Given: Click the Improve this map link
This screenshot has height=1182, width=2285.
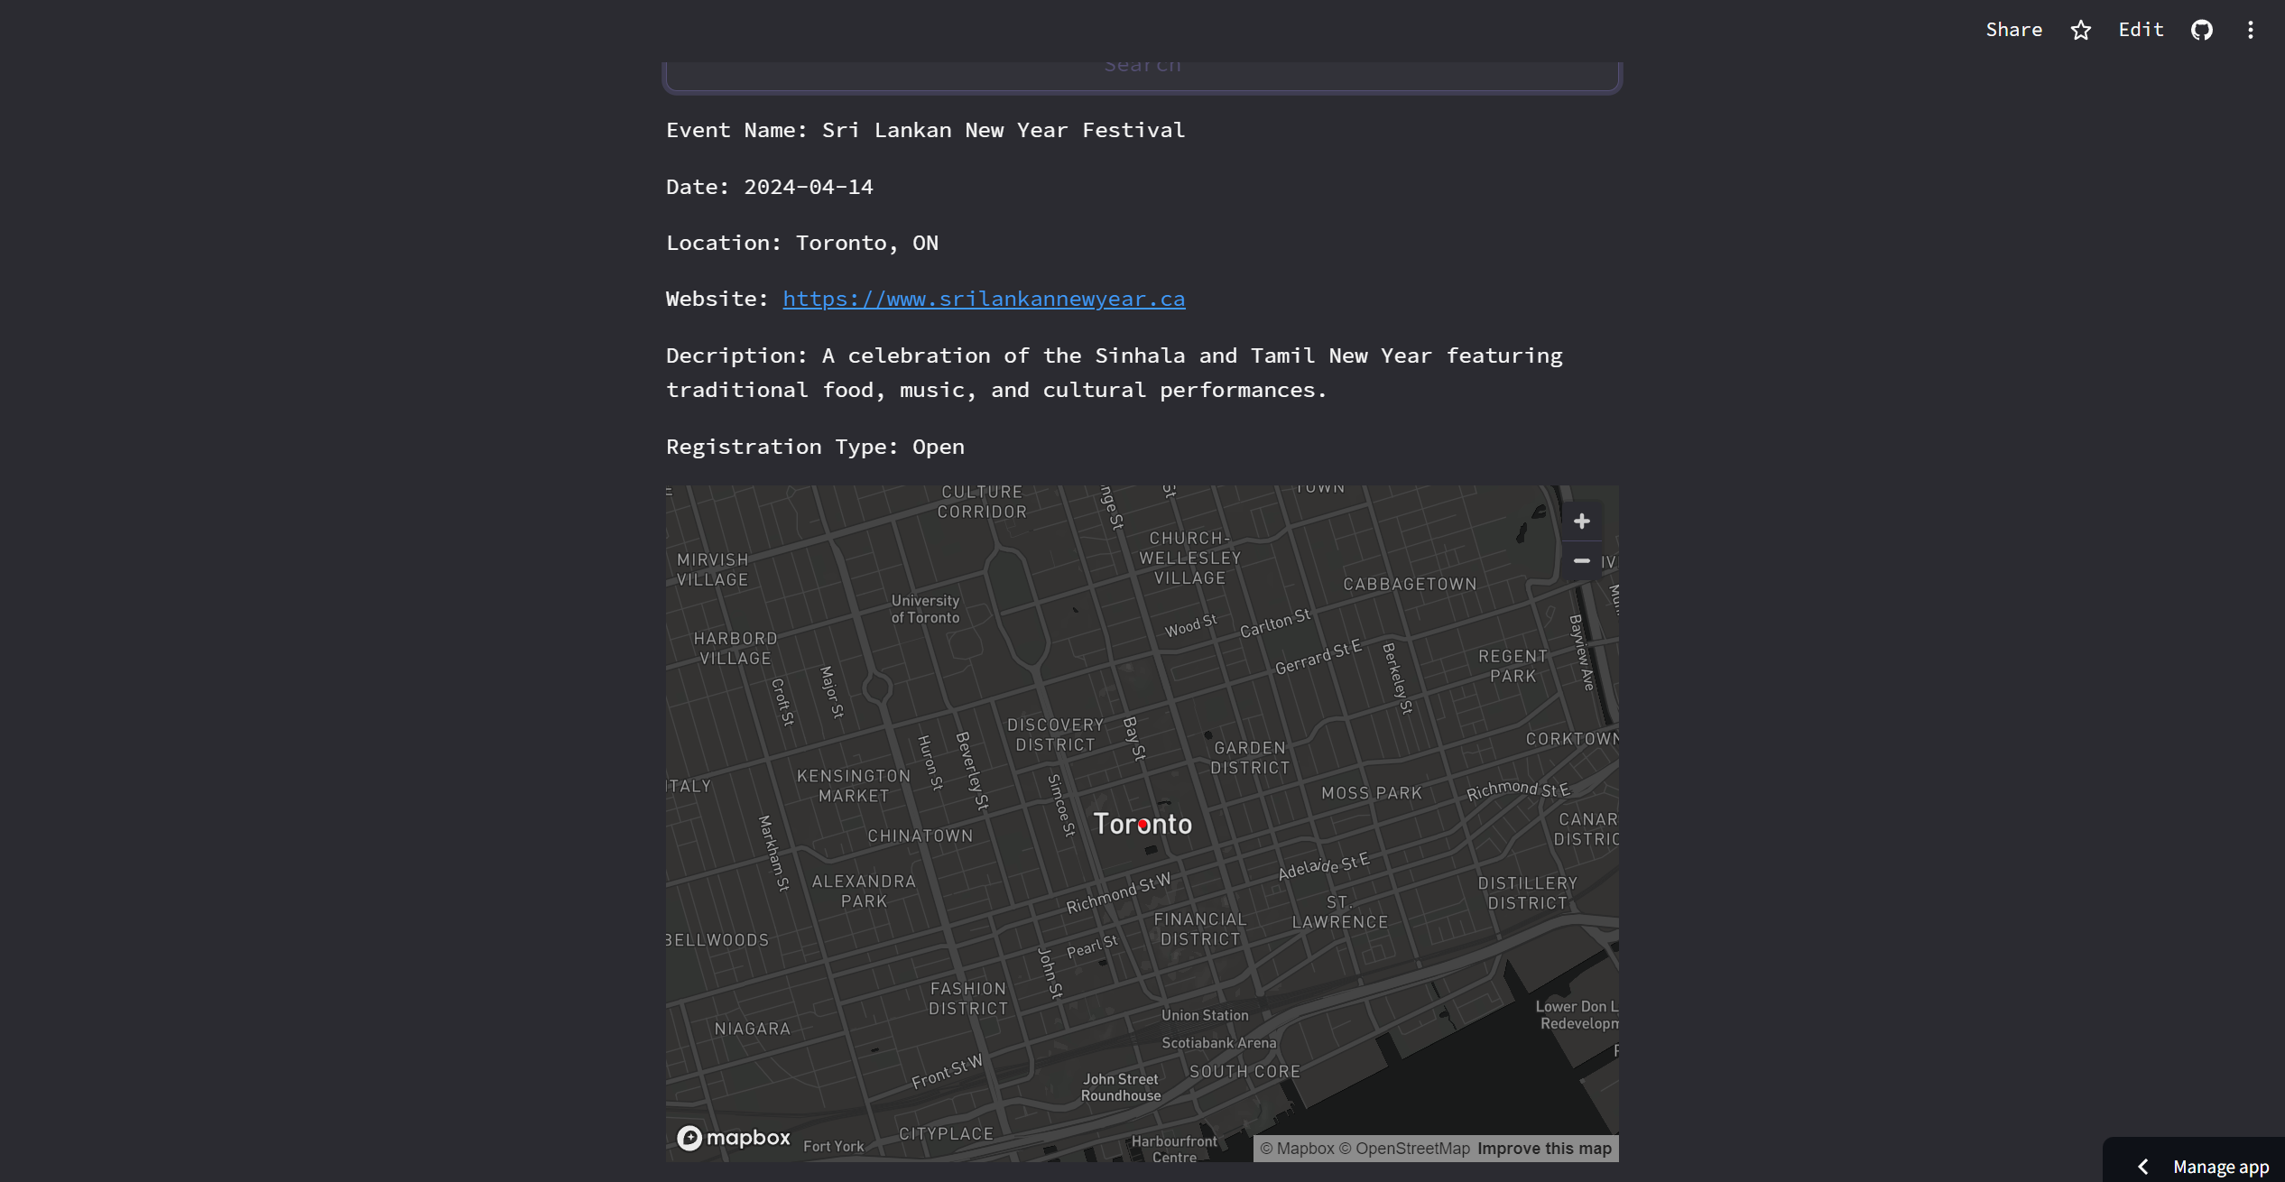Looking at the screenshot, I should pyautogui.click(x=1543, y=1149).
